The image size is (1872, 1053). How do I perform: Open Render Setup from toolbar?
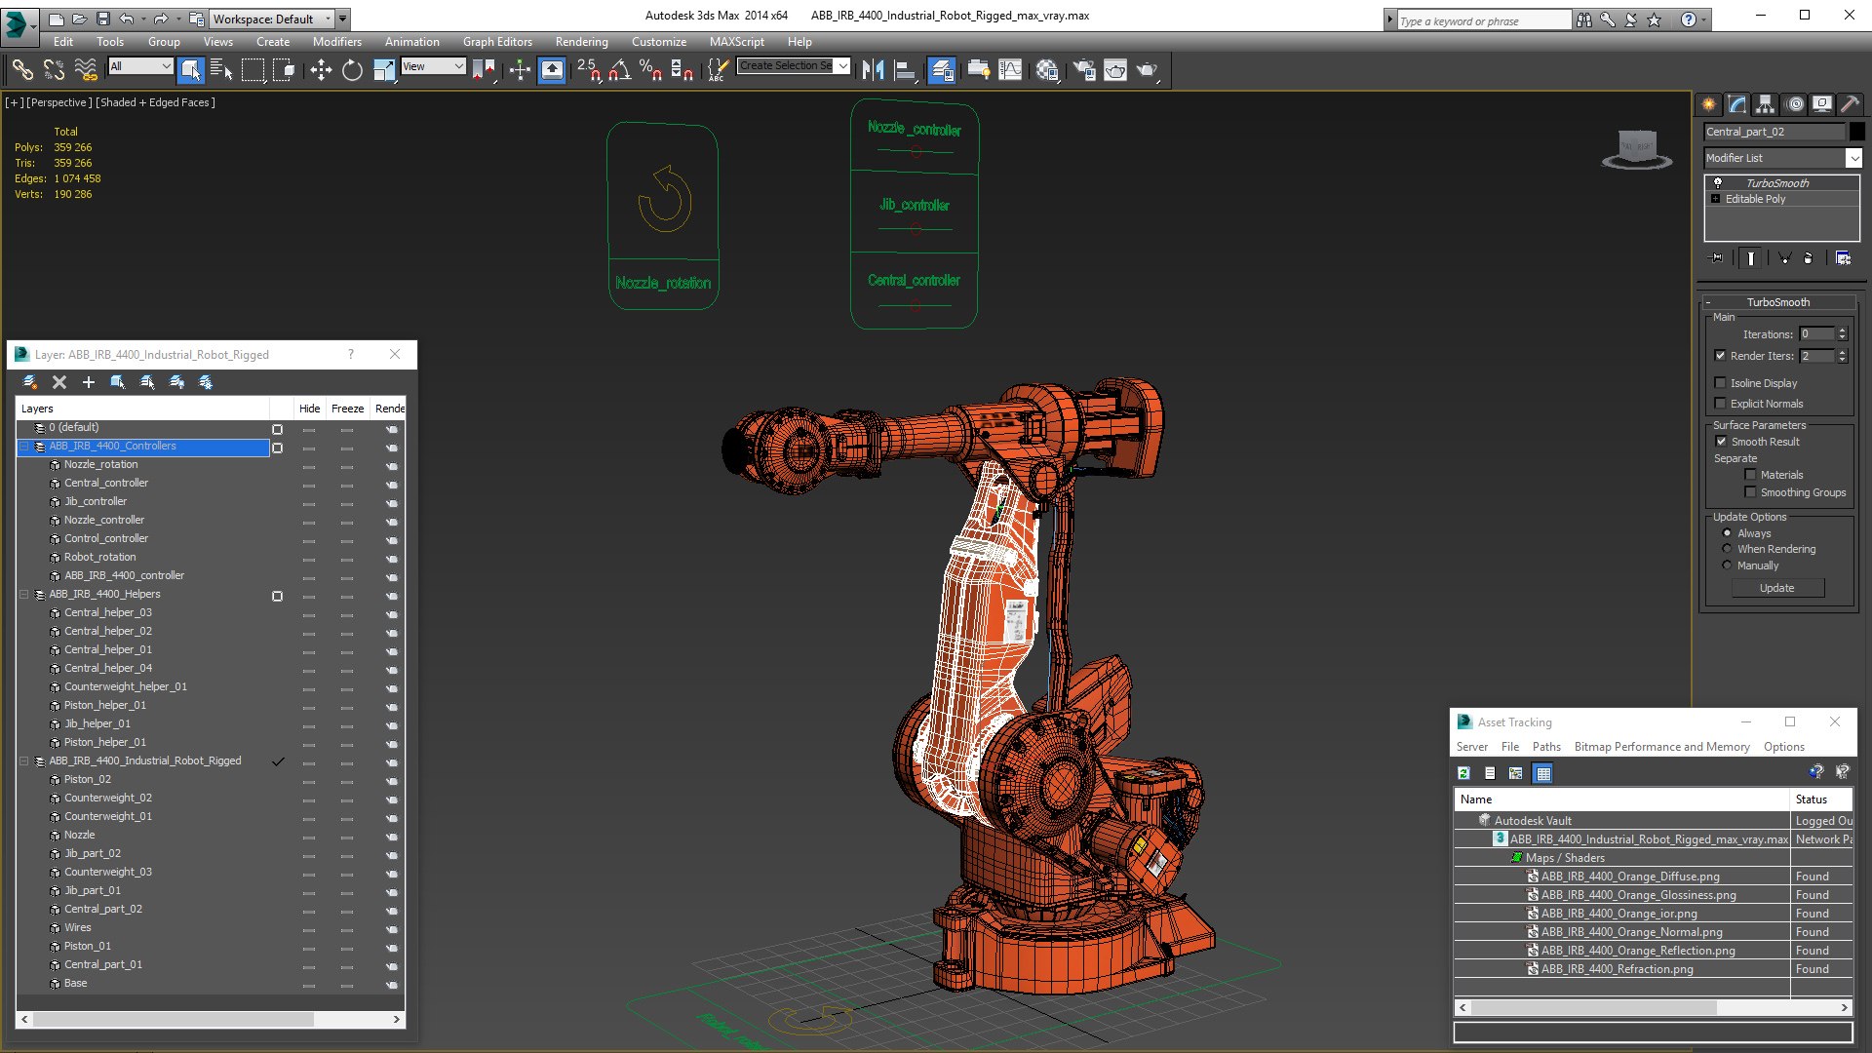pos(1083,69)
